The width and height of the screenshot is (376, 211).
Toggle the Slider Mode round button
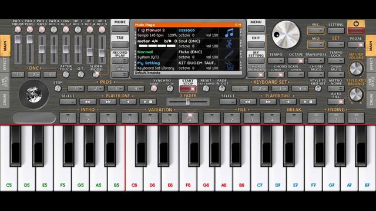click(x=96, y=74)
